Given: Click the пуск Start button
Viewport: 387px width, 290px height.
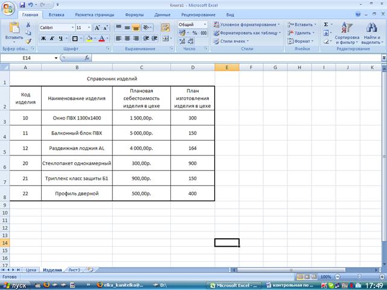Looking at the screenshot, I should click(15, 285).
